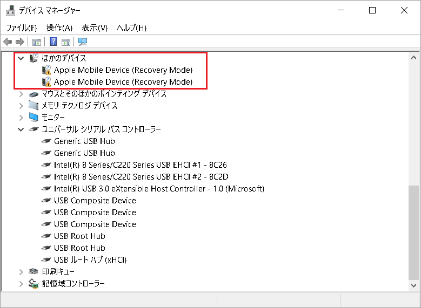Click the scrollbar down arrow
The width and height of the screenshot is (421, 308).
[x=414, y=285]
